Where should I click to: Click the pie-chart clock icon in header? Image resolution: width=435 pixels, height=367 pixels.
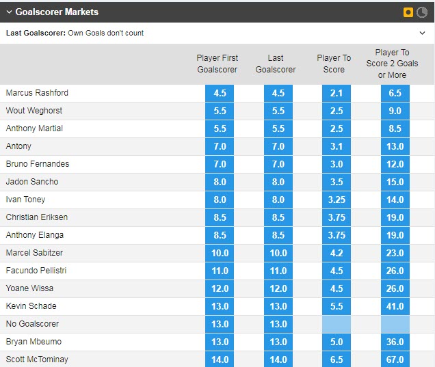[x=422, y=12]
